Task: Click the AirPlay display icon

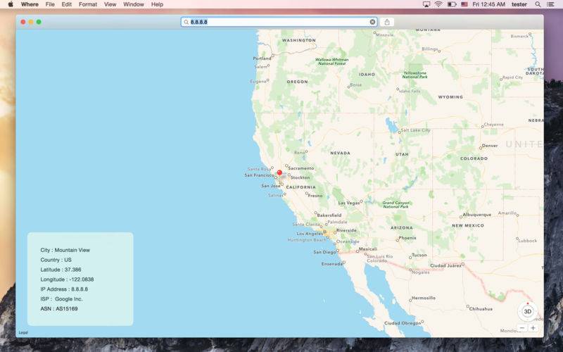Action: pyautogui.click(x=426, y=4)
